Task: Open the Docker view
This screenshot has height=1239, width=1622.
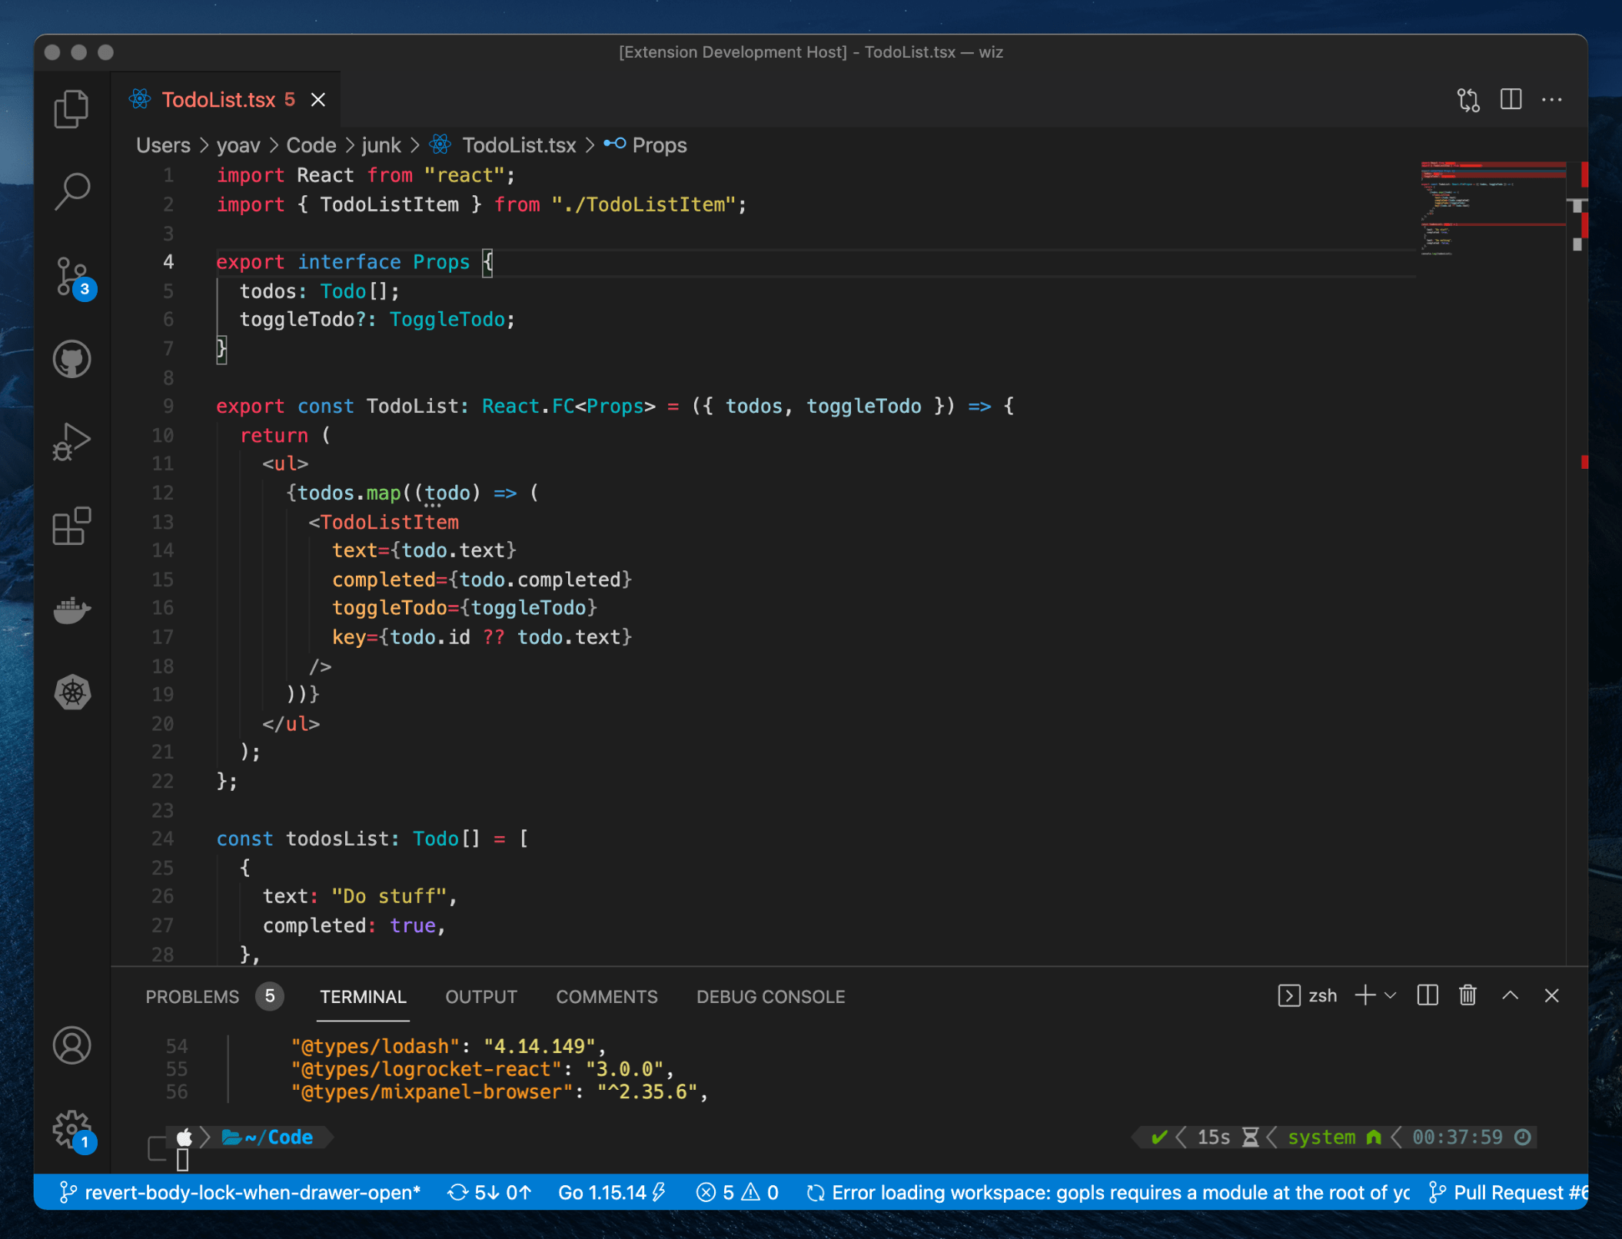Action: (x=71, y=610)
